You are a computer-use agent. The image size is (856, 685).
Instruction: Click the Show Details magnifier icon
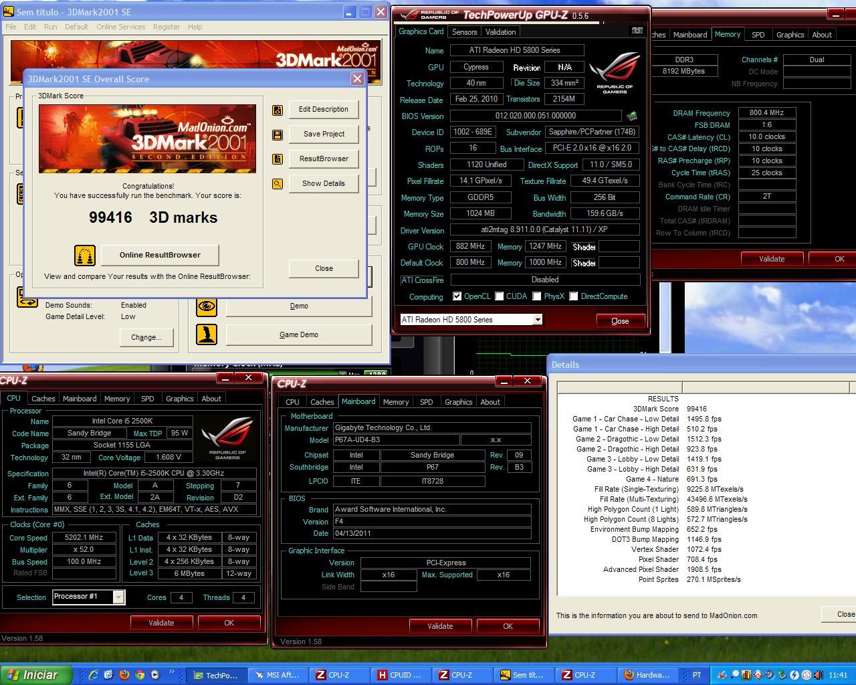(278, 183)
